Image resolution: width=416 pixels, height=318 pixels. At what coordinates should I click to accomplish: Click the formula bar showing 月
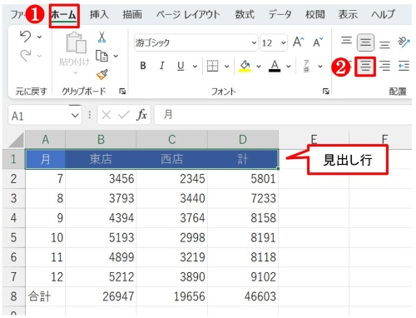283,115
